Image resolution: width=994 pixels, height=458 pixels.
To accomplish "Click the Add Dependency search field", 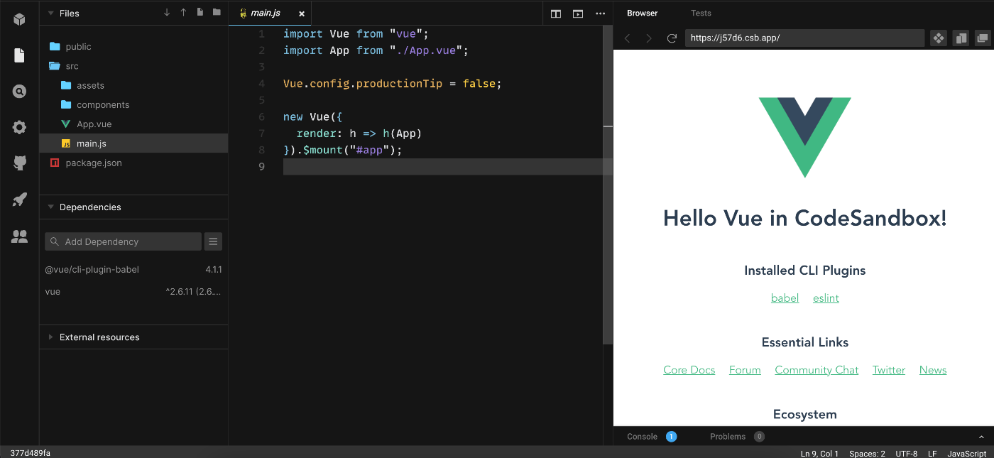I will click(x=124, y=241).
